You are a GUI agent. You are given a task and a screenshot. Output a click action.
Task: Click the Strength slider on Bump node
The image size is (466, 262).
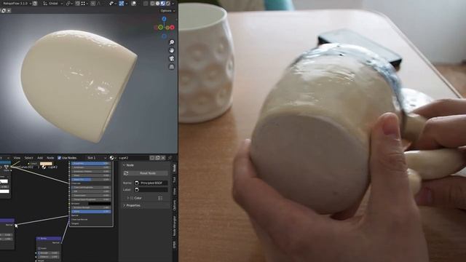click(49, 253)
